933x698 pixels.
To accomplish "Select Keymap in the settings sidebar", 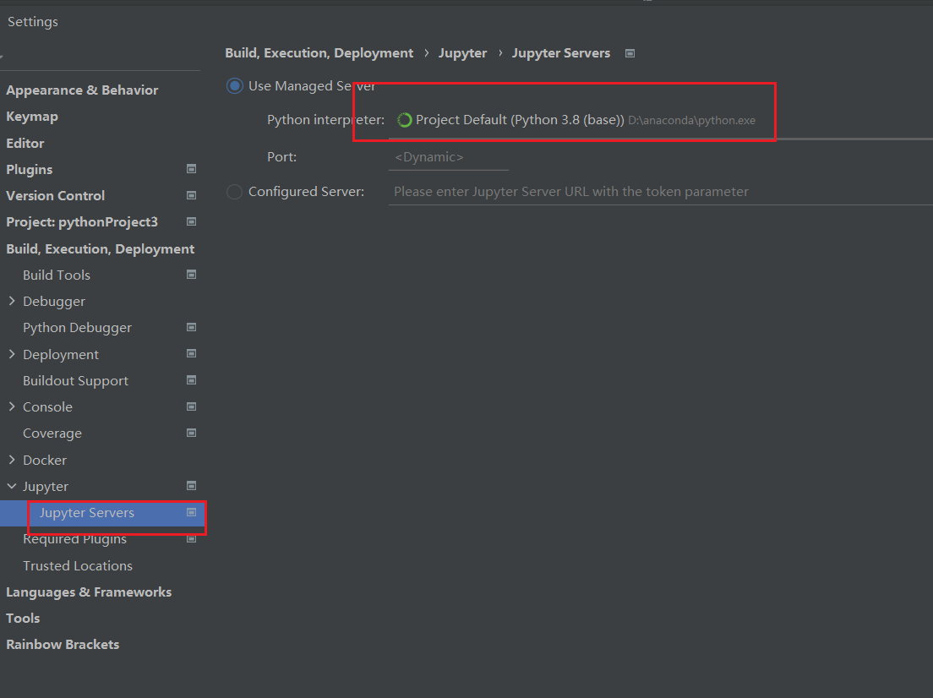I will (32, 116).
